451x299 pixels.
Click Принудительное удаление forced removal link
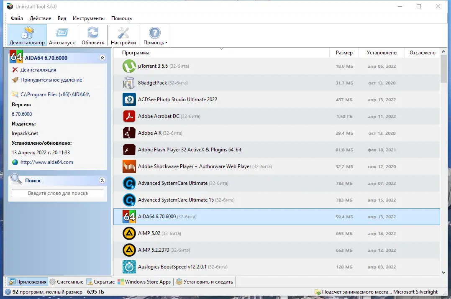51,80
